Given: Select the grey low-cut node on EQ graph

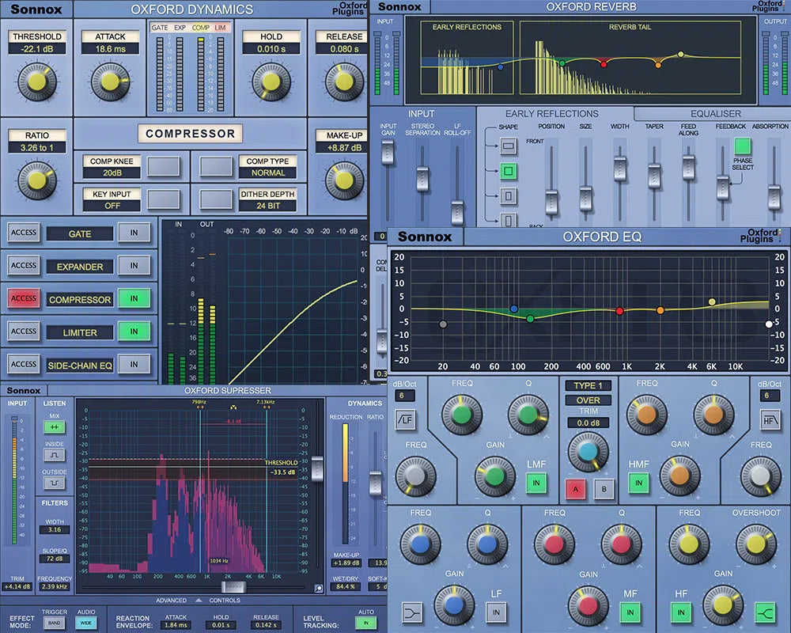Looking at the screenshot, I should point(443,324).
